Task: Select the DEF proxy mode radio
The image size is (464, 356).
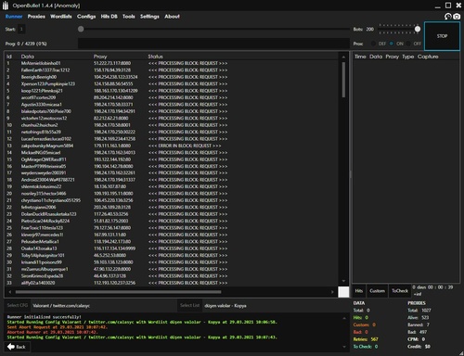Action: coord(373,44)
